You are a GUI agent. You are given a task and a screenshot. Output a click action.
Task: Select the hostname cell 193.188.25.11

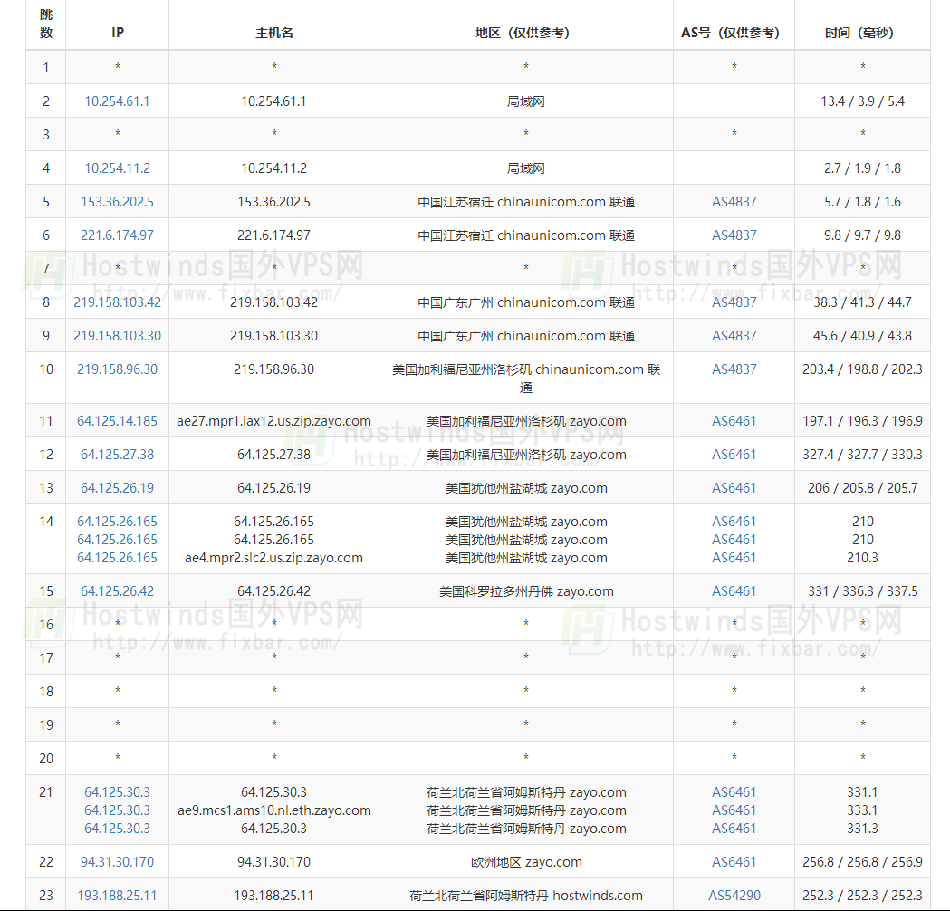(273, 896)
